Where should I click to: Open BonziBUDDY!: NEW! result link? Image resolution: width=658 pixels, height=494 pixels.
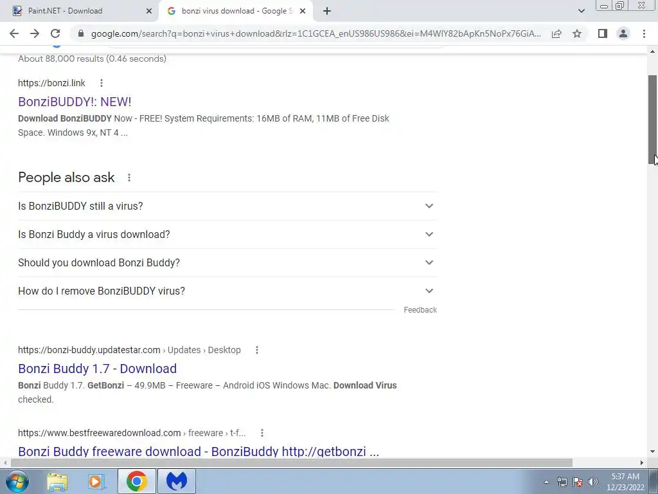pos(75,102)
